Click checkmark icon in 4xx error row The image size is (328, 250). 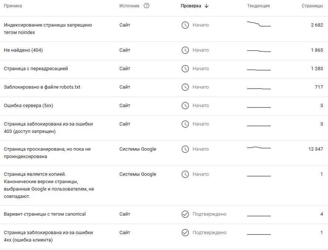coord(185,233)
